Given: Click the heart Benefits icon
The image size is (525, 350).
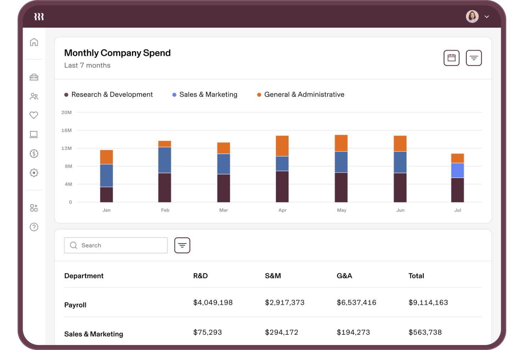Looking at the screenshot, I should coord(34,115).
